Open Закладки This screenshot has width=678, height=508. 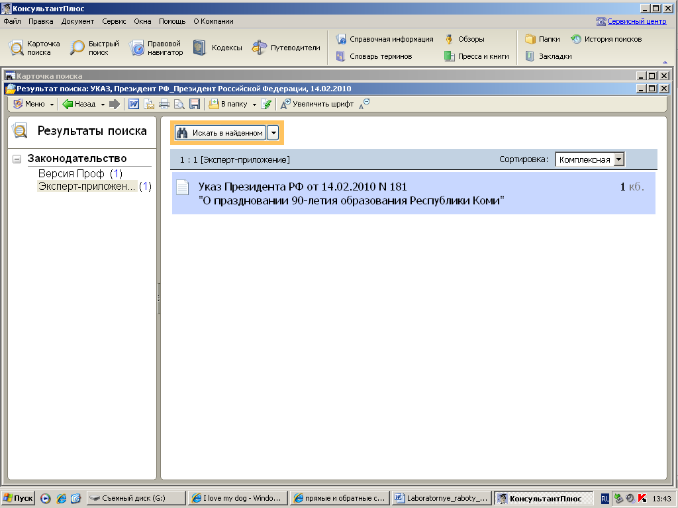coord(548,57)
